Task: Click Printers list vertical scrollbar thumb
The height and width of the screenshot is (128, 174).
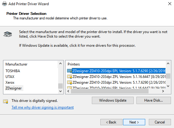Action: (168, 76)
